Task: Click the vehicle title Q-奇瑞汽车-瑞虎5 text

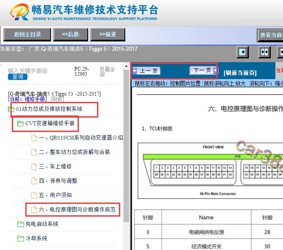Action: coord(54,94)
